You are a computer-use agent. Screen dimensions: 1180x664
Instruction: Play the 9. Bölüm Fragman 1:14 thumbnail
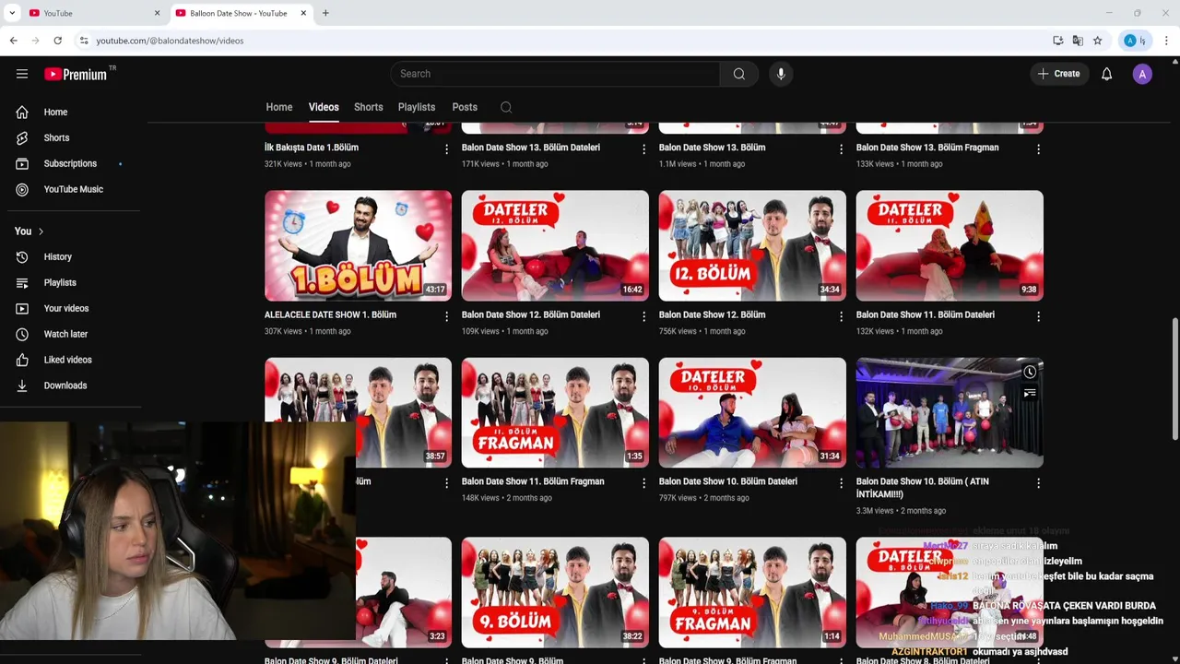pos(752,592)
